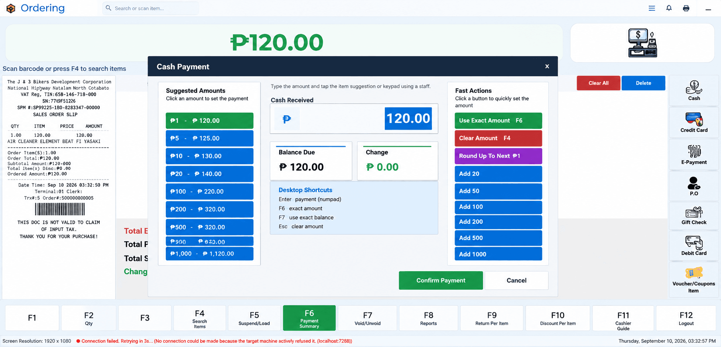Click the cash register icon
Viewport: 721px width, 347px height.
642,43
